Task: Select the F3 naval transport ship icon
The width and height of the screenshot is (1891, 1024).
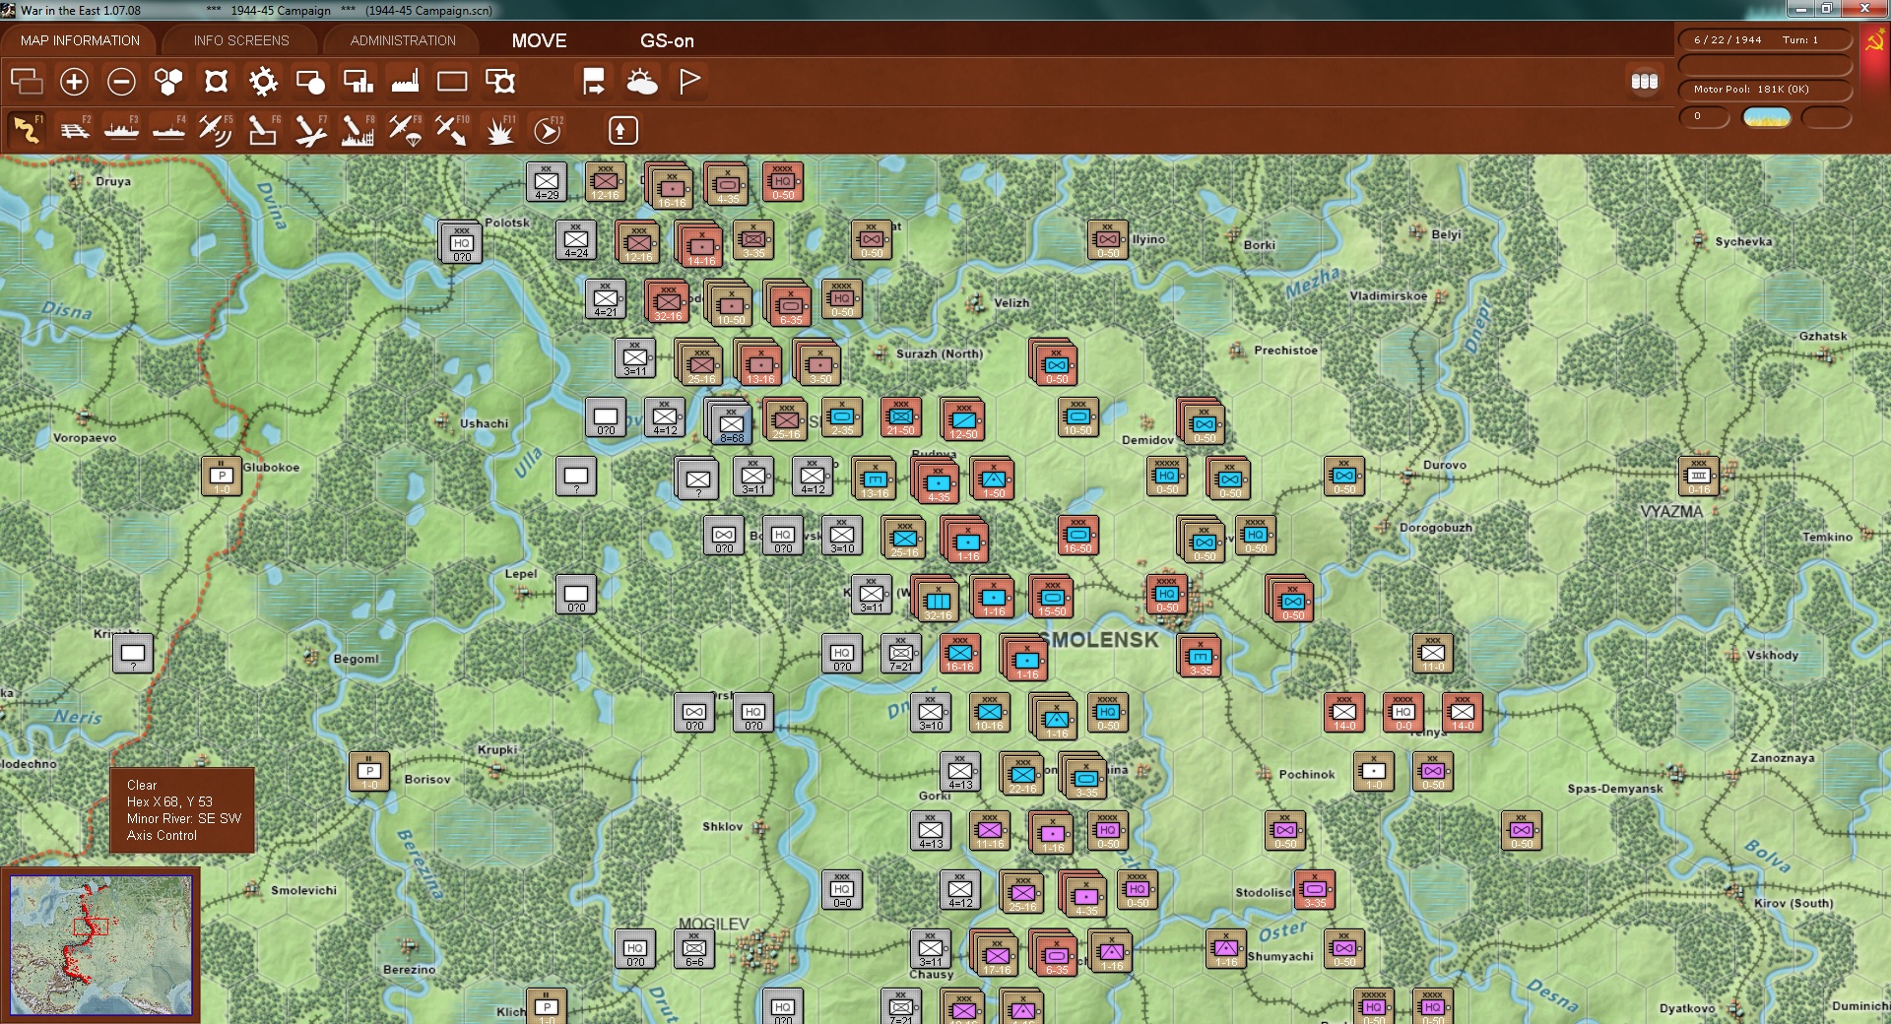Action: coord(121,130)
